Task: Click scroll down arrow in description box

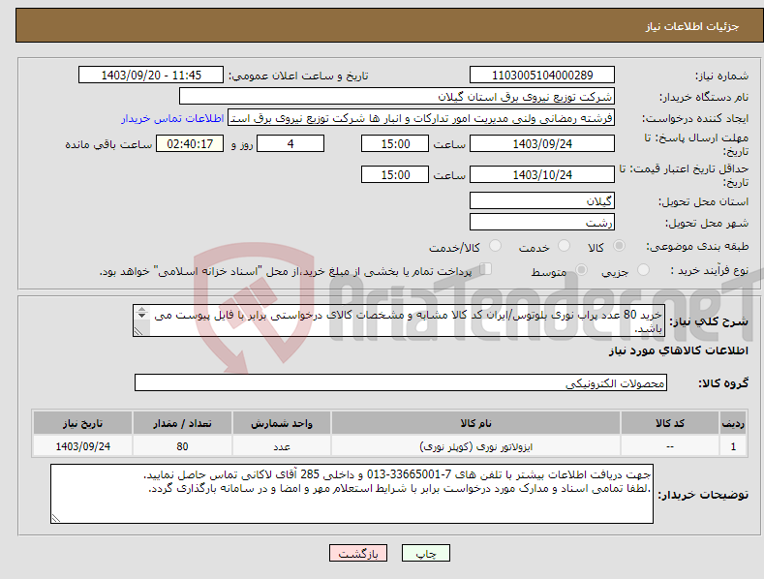Action: tap(141, 316)
